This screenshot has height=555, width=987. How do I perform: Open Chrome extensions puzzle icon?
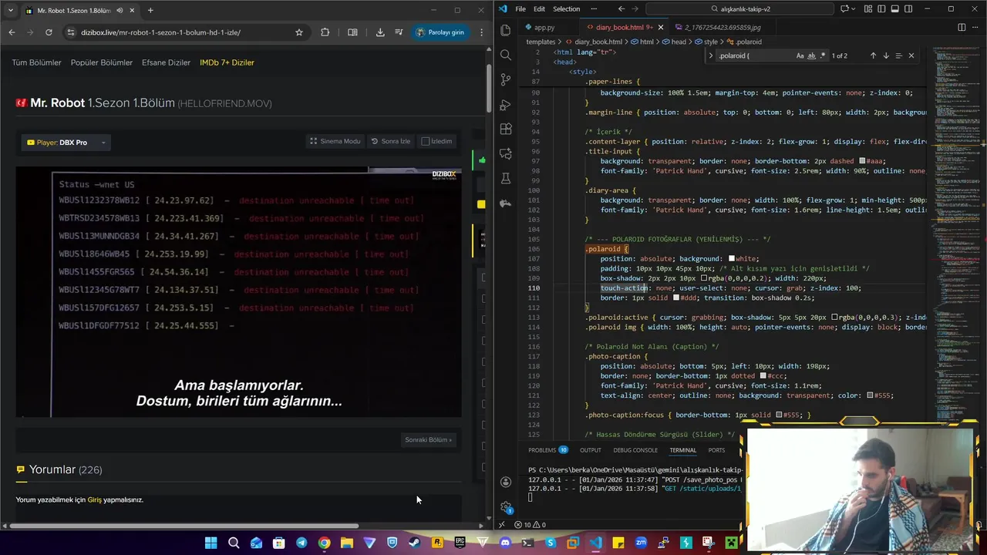pos(325,32)
